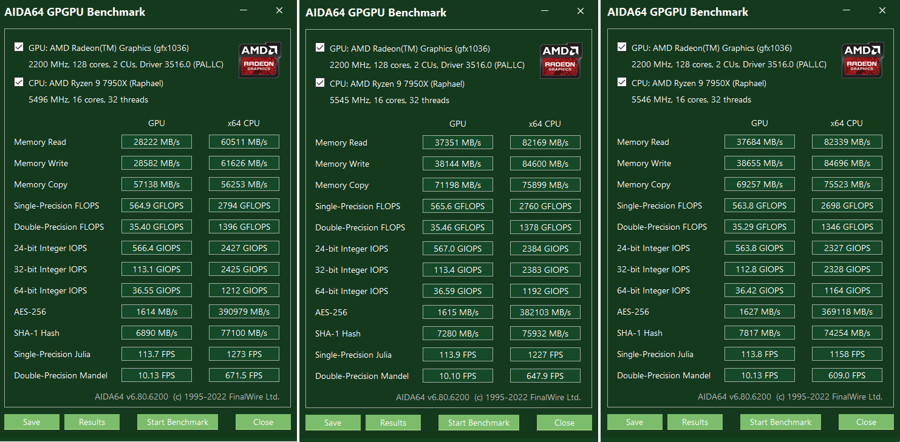Select GPU Memory Read 37351 MB/s value
The width and height of the screenshot is (900, 442).
point(458,142)
